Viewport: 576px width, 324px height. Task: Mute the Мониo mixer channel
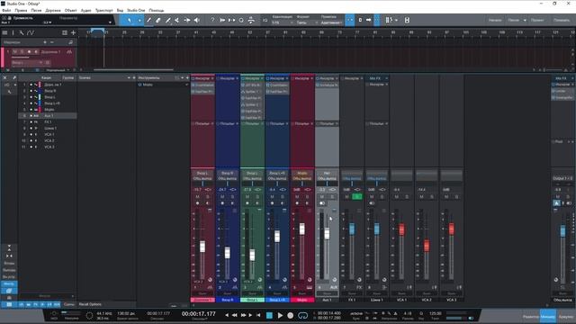pyautogui.click(x=297, y=197)
